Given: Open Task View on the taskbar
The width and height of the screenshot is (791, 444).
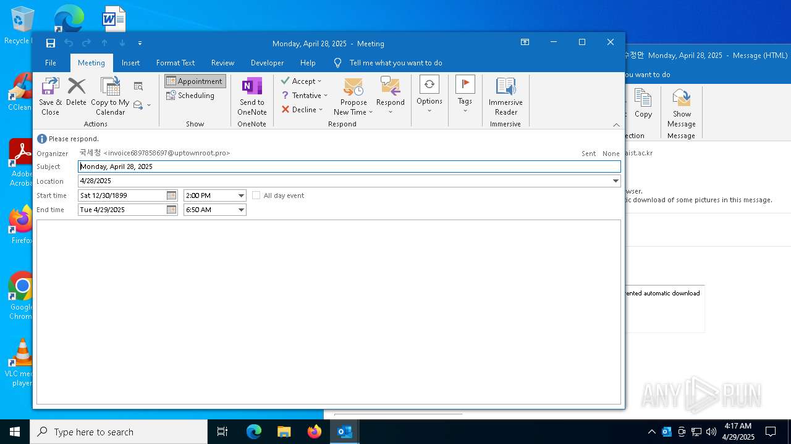Looking at the screenshot, I should 222,432.
